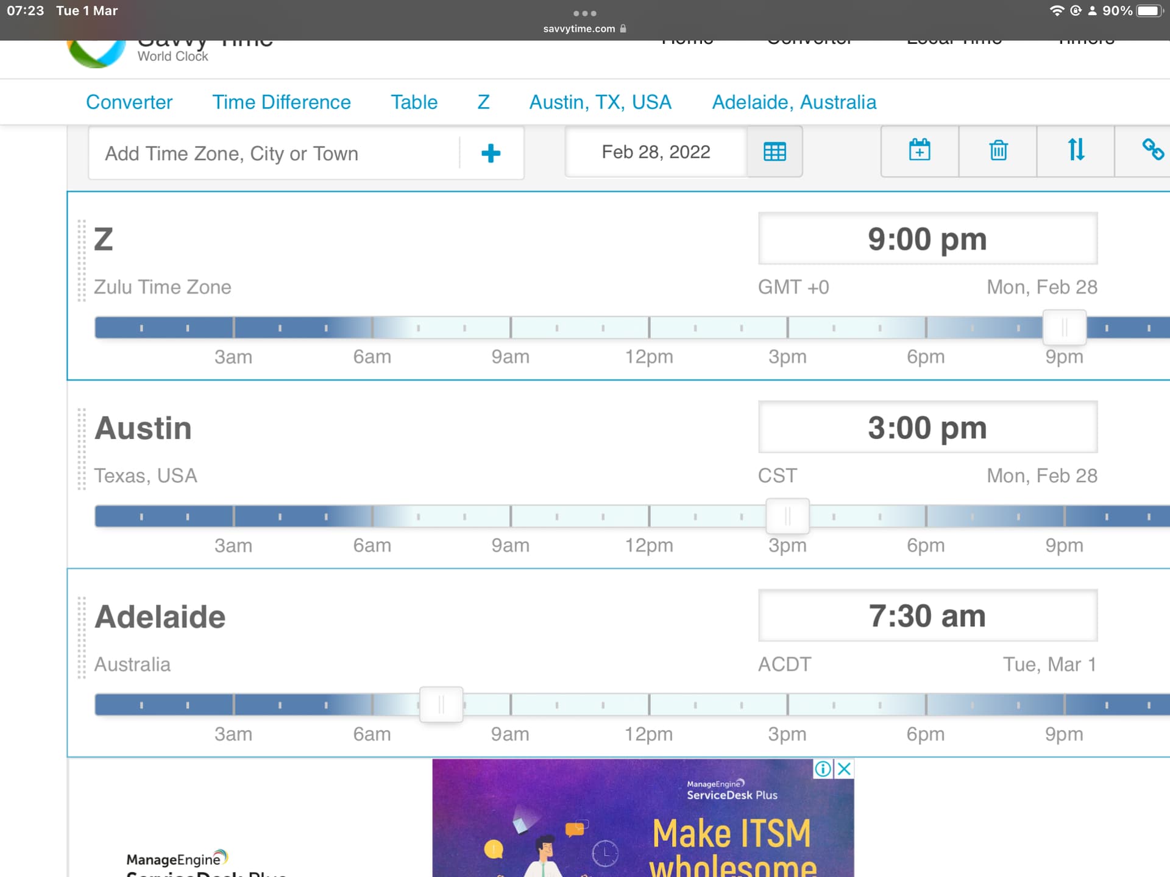The height and width of the screenshot is (877, 1170).
Task: Open the calendar grid date picker icon
Action: (x=775, y=152)
